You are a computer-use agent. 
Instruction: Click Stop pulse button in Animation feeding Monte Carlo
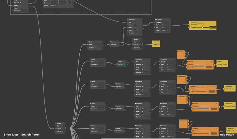click(x=142, y=114)
